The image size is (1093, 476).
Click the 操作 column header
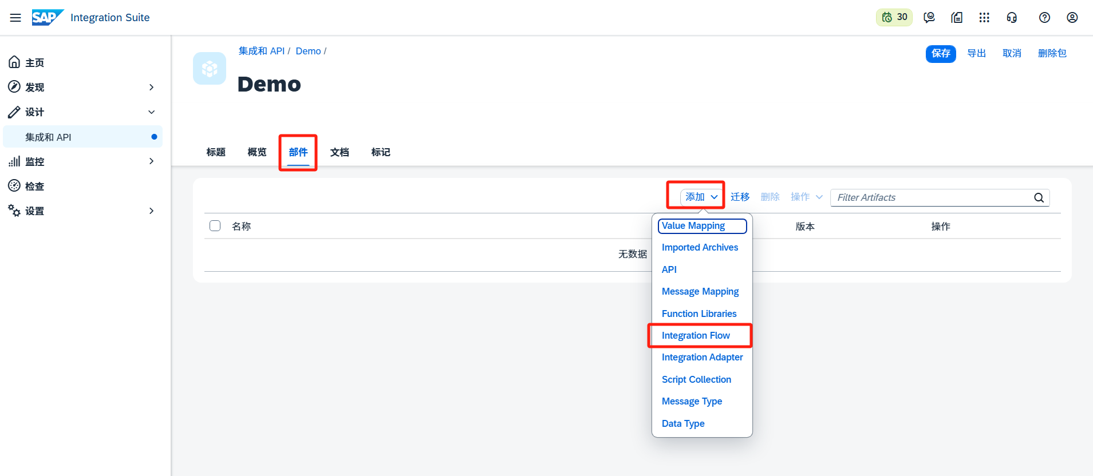point(941,227)
